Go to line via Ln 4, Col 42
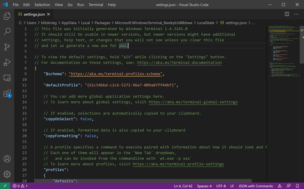The image size is (304, 189). point(183,186)
